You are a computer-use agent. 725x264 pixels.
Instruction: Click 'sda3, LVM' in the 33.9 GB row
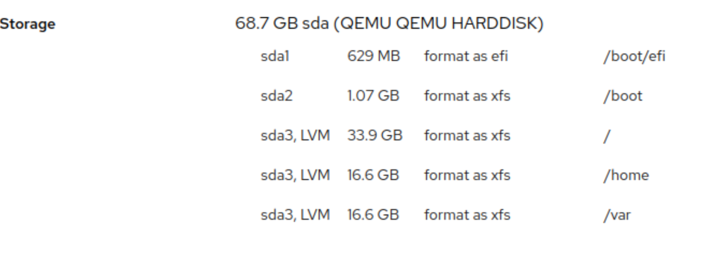pyautogui.click(x=295, y=135)
